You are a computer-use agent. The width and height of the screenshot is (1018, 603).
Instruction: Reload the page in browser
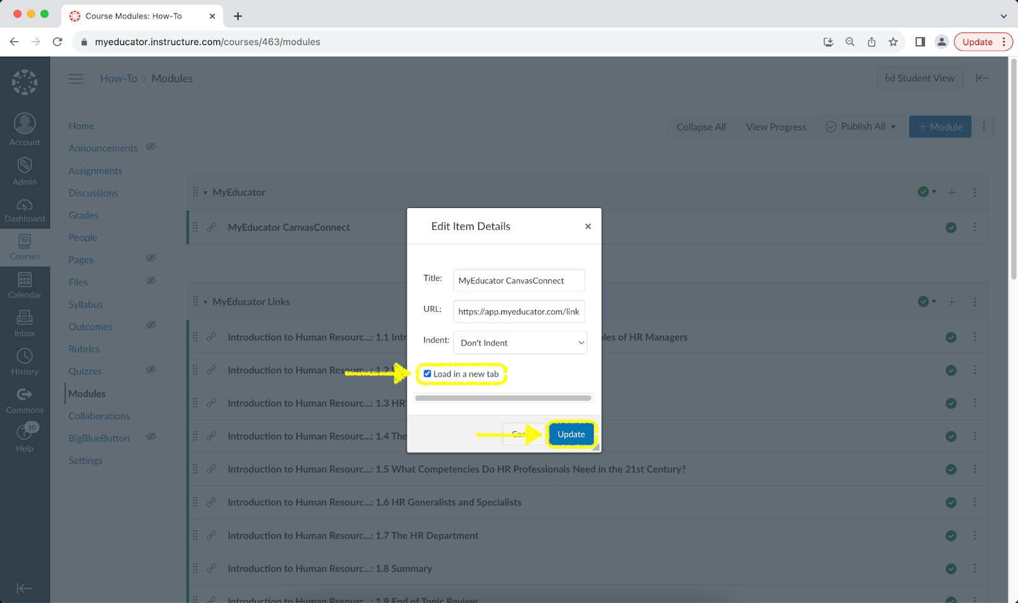pos(57,42)
